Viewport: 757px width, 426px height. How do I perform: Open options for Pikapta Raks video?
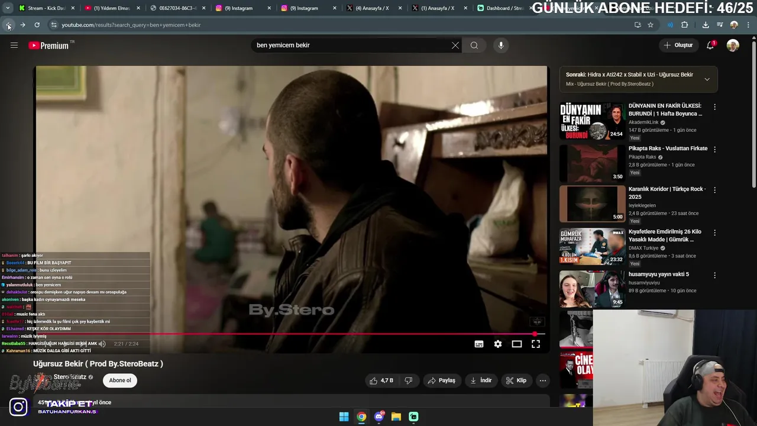[714, 150]
